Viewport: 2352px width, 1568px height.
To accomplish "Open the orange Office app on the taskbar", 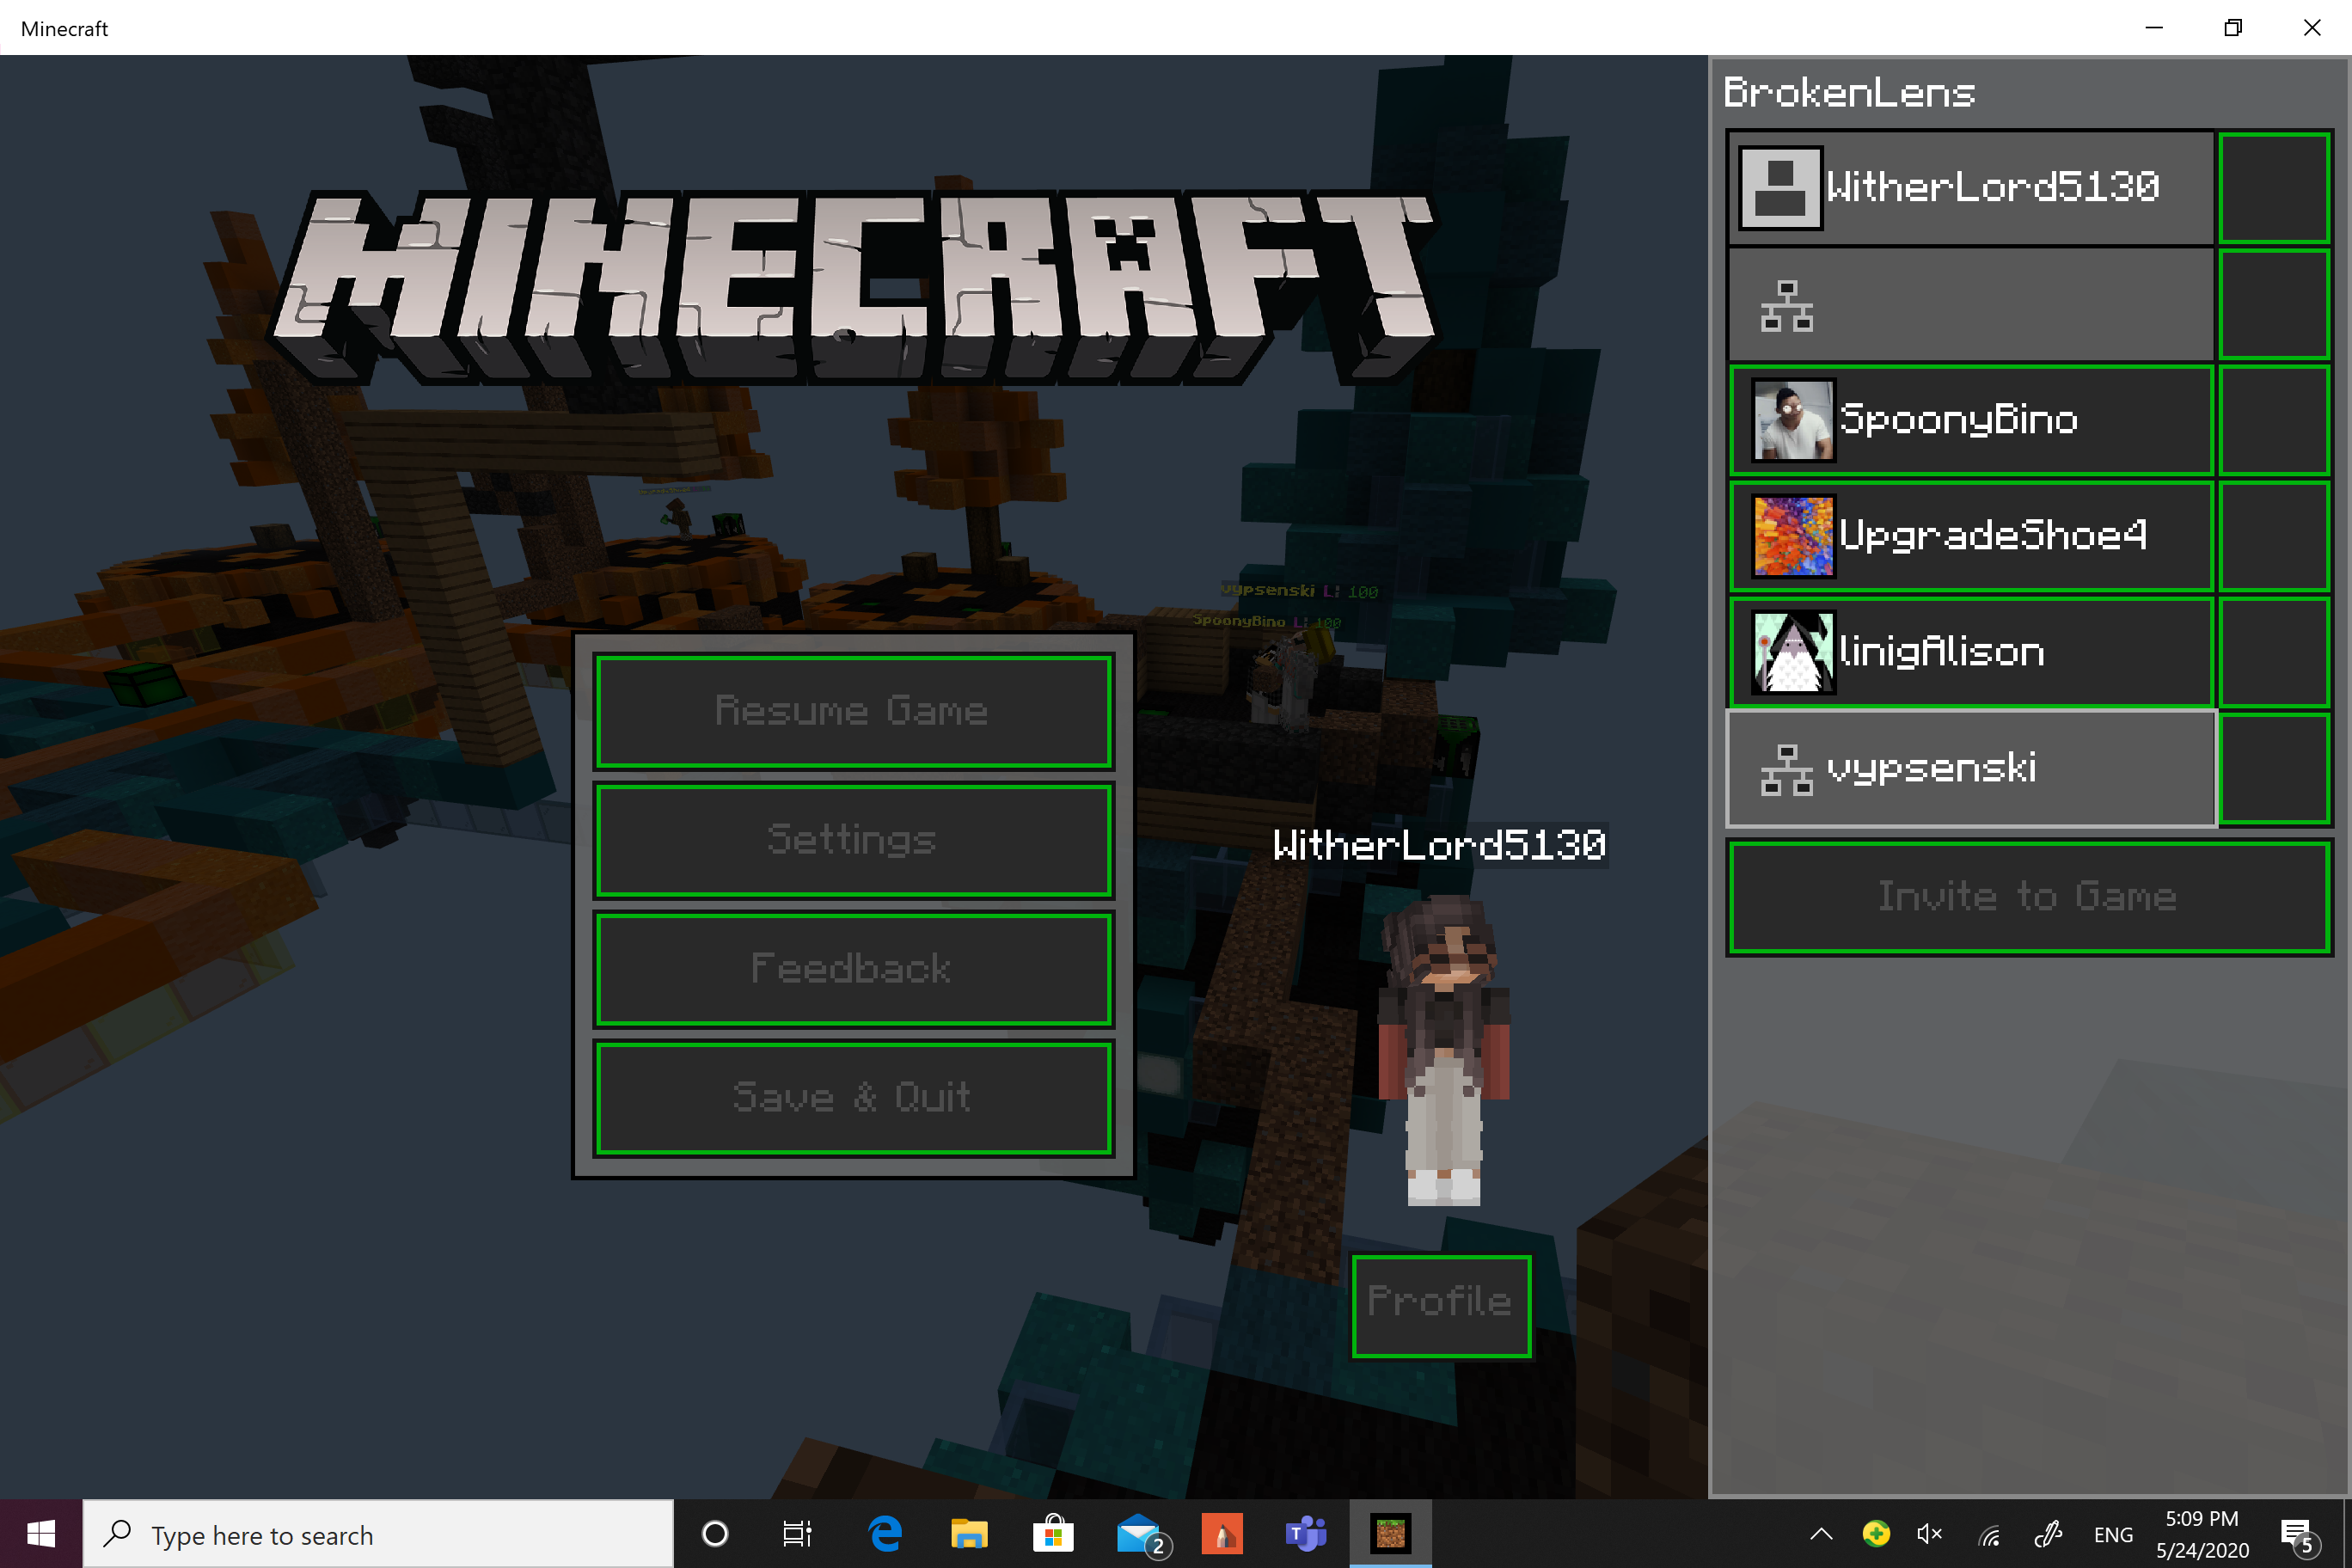I will pos(1222,1534).
